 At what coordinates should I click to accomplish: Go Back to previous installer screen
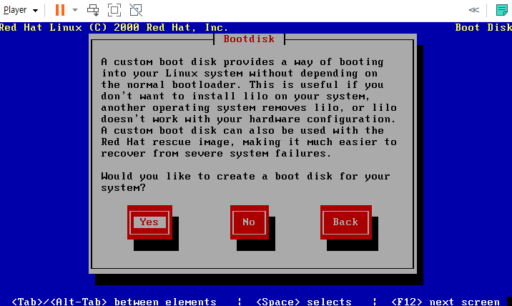[346, 222]
